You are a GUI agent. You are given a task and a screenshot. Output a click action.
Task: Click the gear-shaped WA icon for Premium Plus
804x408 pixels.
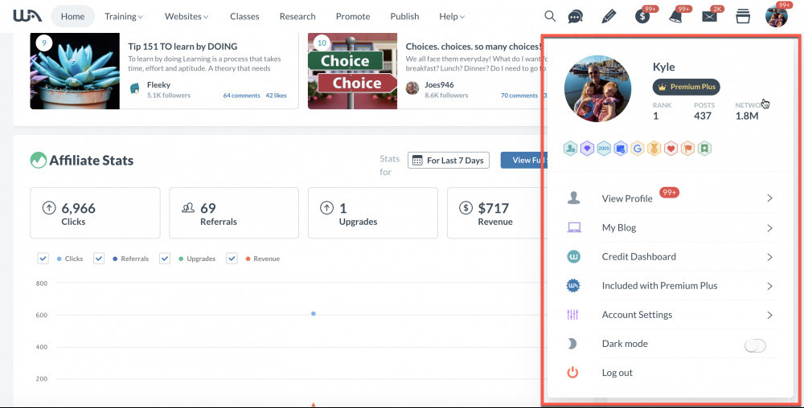tap(573, 286)
